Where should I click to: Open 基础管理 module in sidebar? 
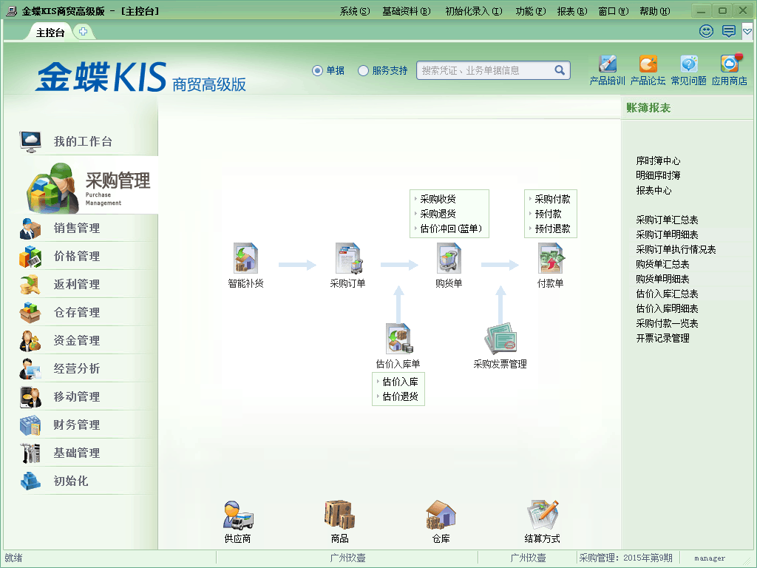click(x=77, y=453)
